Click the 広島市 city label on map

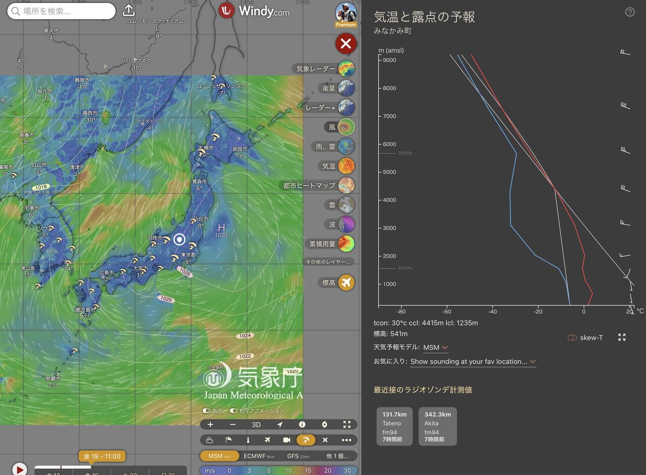tap(106, 273)
